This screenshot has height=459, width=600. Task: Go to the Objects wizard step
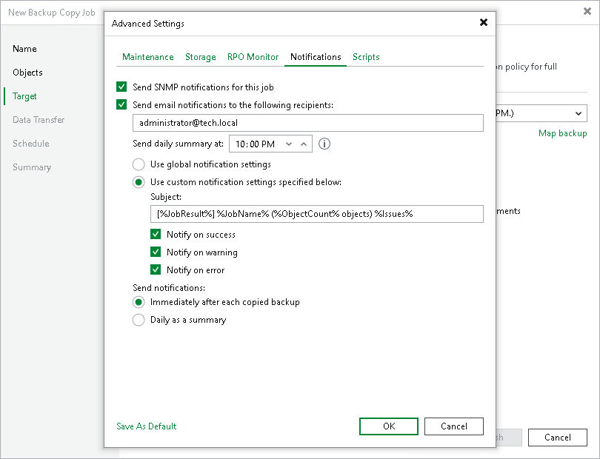click(x=27, y=73)
